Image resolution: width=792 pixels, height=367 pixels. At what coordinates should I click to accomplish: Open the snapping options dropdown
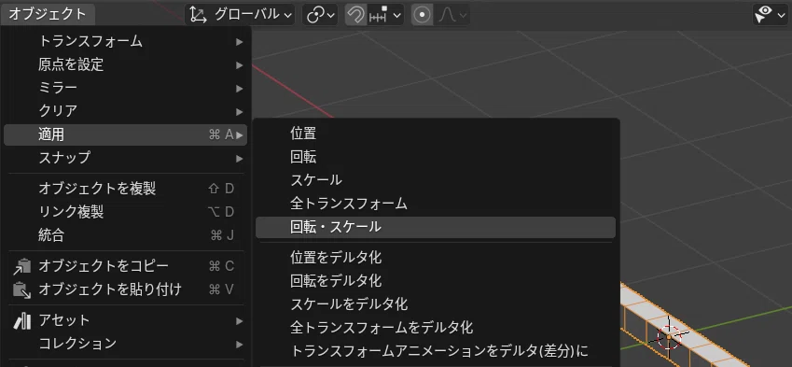pos(385,15)
